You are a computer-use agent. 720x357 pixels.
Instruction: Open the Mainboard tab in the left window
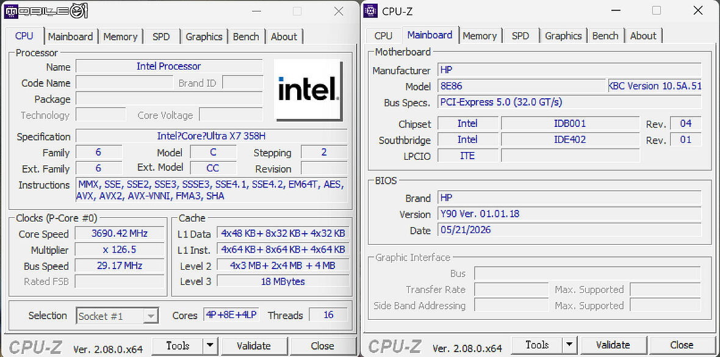click(70, 36)
